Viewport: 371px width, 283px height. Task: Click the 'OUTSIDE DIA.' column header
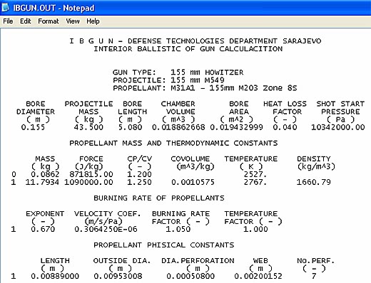pyautogui.click(x=122, y=261)
